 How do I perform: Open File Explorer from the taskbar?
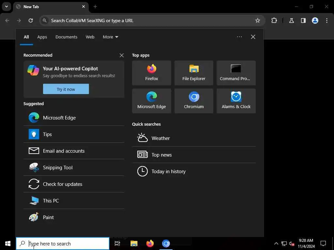click(x=134, y=243)
